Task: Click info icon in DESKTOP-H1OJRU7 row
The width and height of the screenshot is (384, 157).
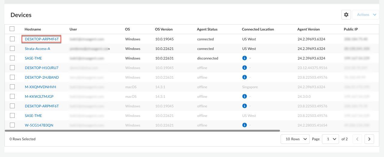Action: pyautogui.click(x=244, y=68)
